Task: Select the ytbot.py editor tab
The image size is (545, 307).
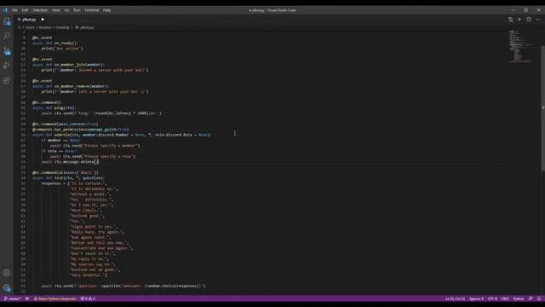Action: (30, 20)
